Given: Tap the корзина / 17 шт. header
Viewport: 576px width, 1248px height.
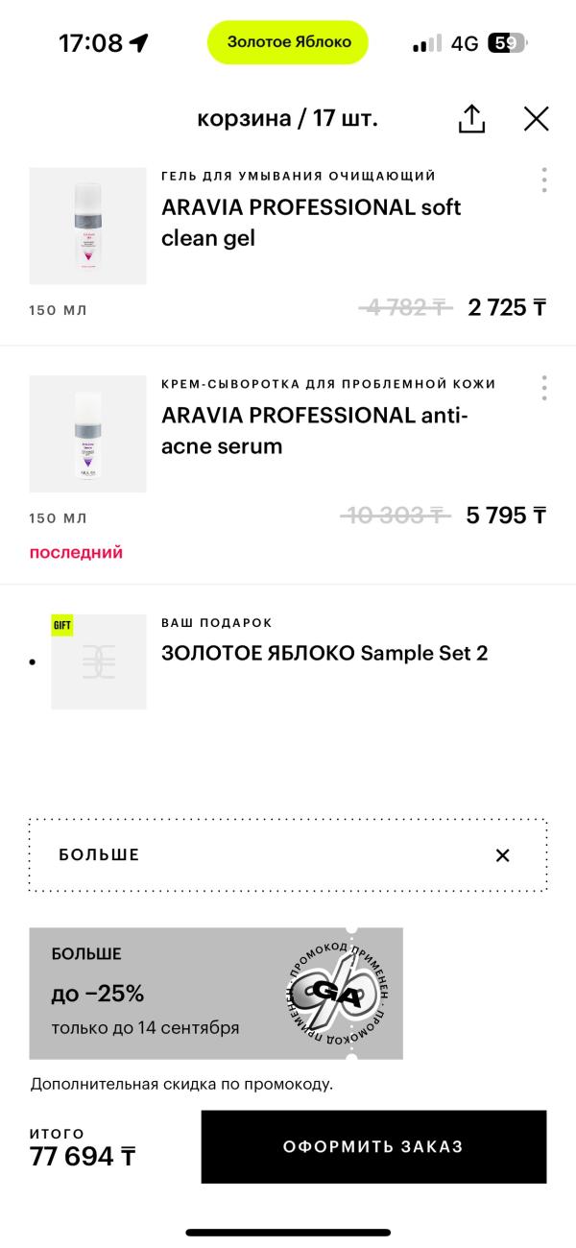Looking at the screenshot, I should [x=287, y=119].
